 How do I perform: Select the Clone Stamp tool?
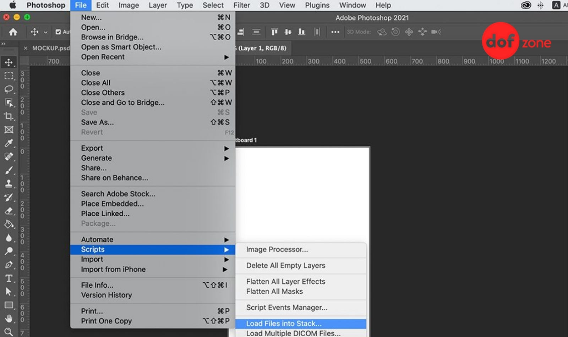[9, 183]
